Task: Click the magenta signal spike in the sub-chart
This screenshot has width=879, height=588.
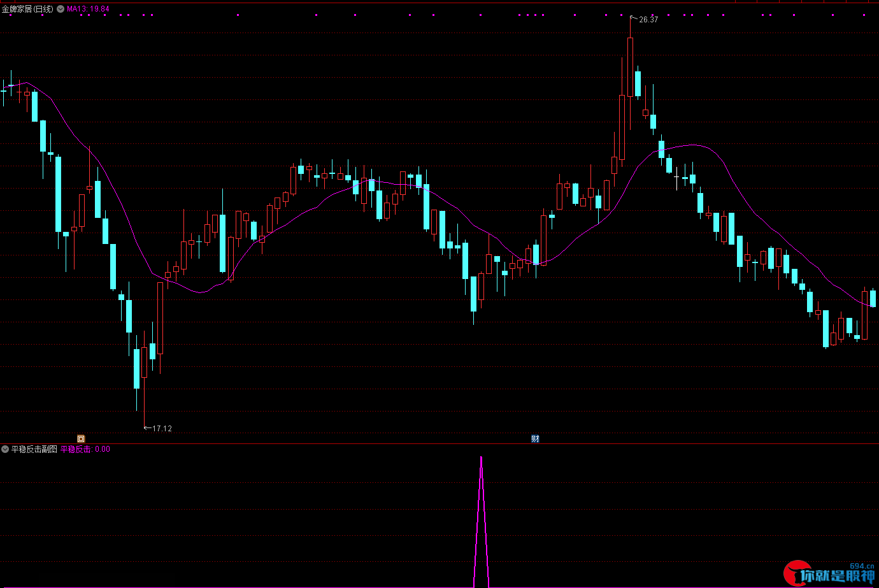Action: (481, 521)
